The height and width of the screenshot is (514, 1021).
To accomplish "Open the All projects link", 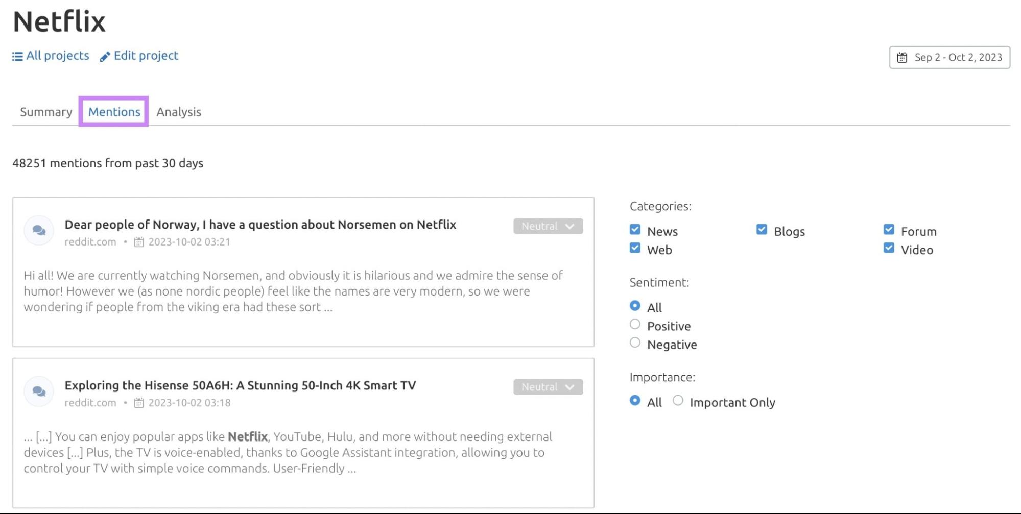I will (57, 56).
